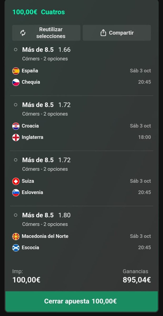The image size is (163, 316).
Task: Tap the North Macedonia flag icon
Action: click(16, 236)
